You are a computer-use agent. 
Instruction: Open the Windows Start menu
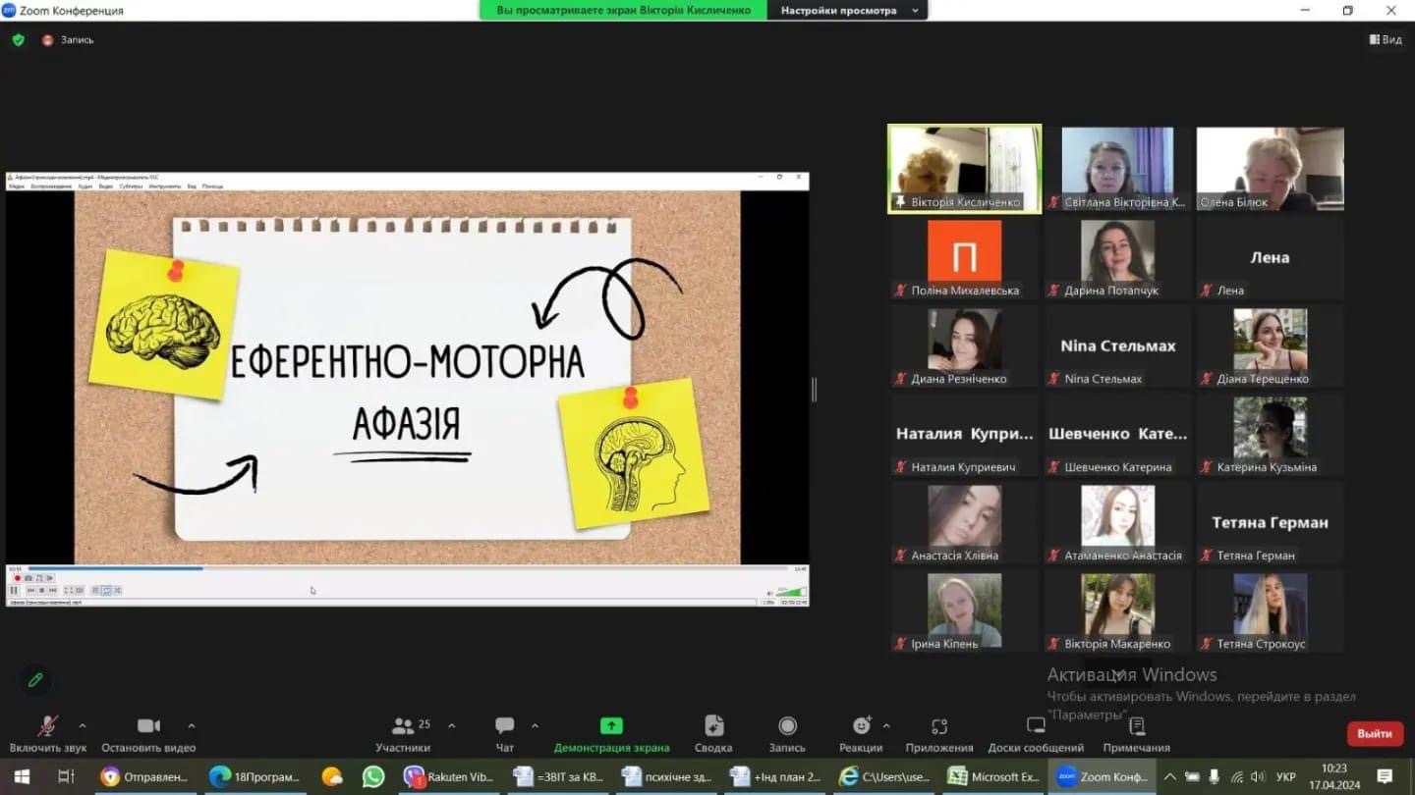tap(22, 776)
